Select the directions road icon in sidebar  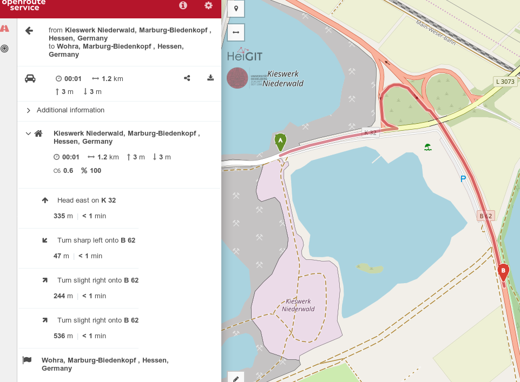point(5,29)
